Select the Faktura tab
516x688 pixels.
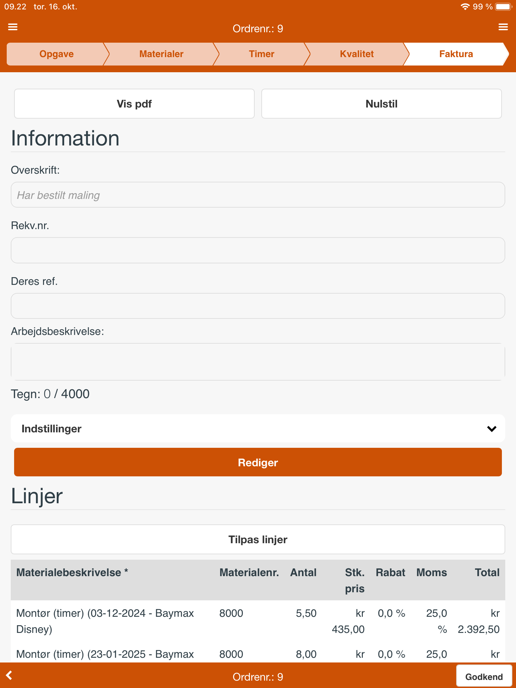(x=456, y=54)
